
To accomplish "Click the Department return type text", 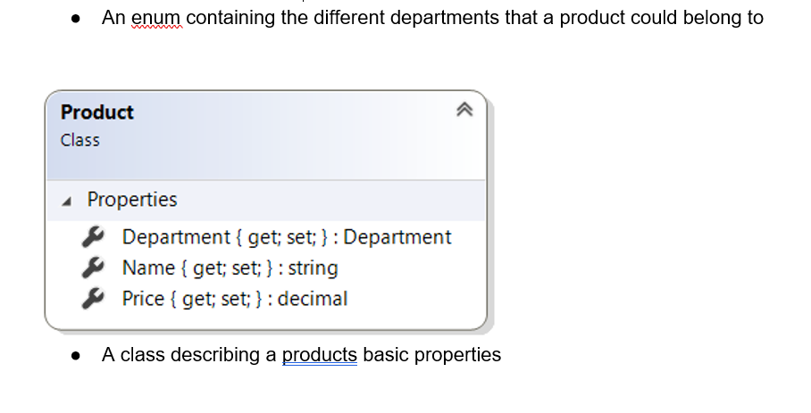I will click(x=397, y=237).
